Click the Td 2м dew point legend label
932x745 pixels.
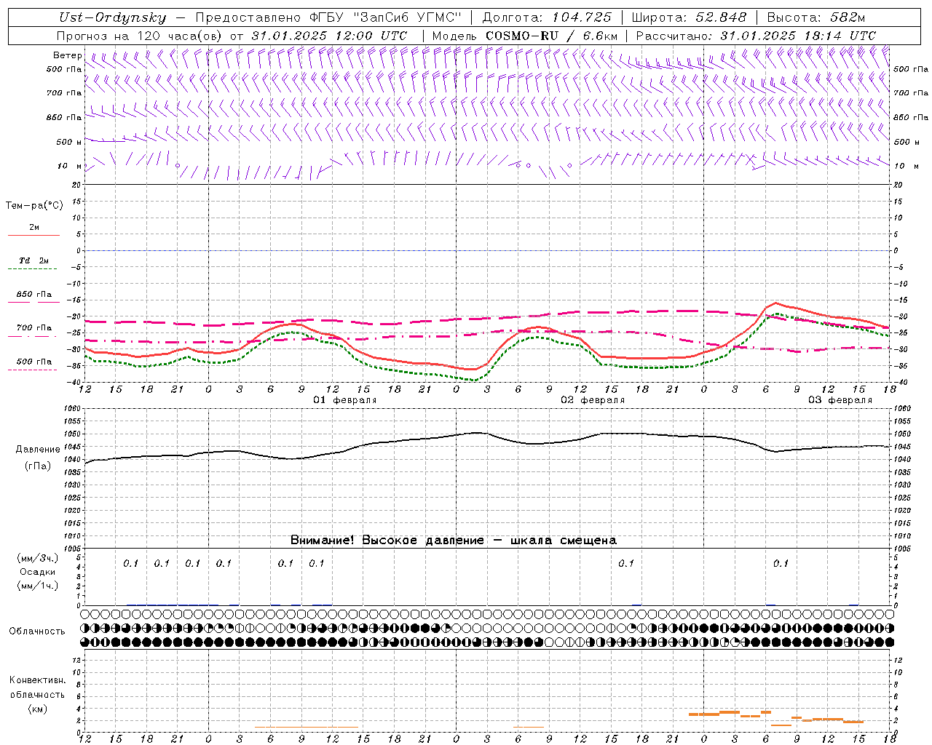coord(33,260)
